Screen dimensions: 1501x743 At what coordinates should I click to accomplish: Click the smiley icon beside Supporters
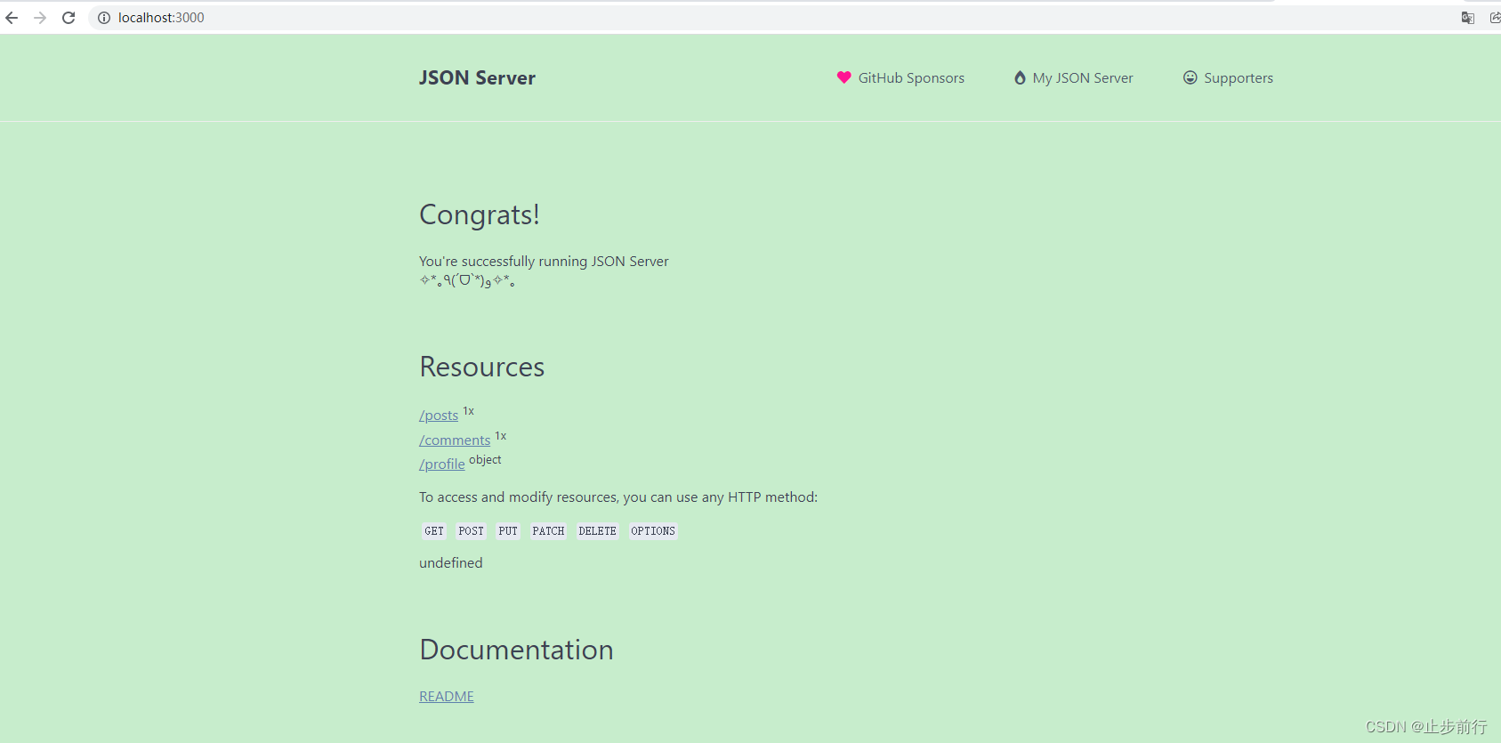click(x=1190, y=77)
